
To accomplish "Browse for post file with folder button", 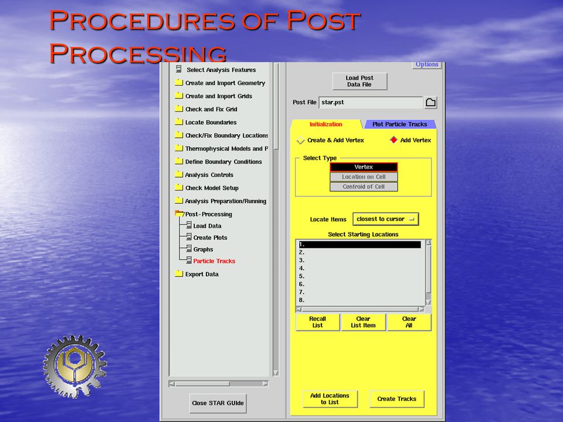I will point(430,102).
